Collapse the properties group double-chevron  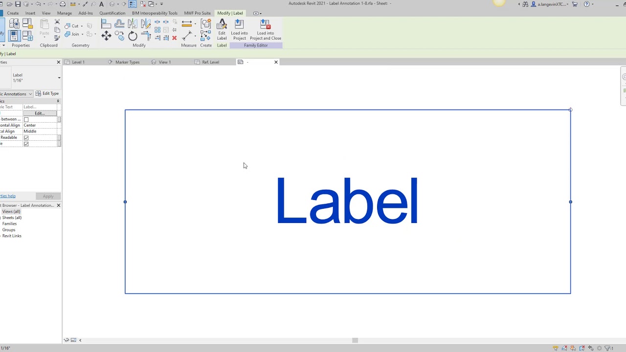[58, 101]
